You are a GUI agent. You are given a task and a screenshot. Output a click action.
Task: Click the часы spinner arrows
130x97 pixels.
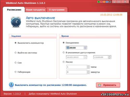pyautogui.click(x=88, y=67)
